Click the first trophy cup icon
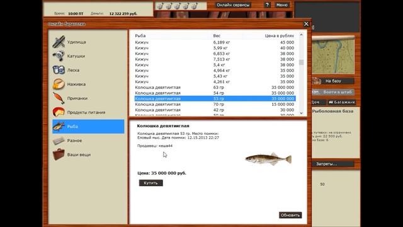Screen dimensions: 403x227 coord(161,6)
